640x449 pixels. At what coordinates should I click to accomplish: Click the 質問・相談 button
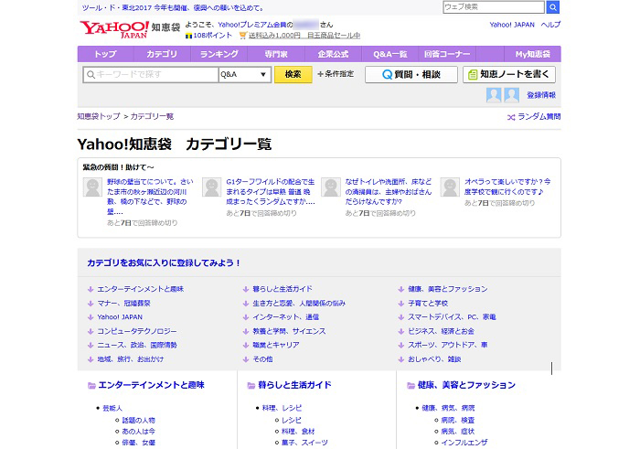pyautogui.click(x=411, y=75)
